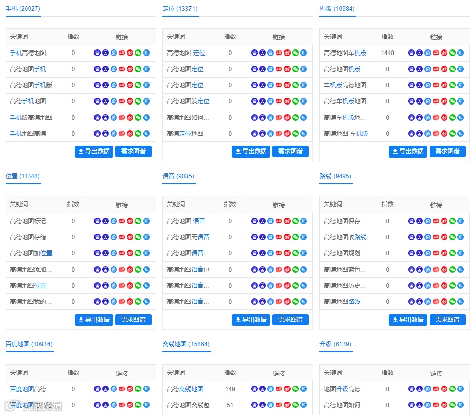The width and height of the screenshot is (476, 415).
Task: Open the 位置 (11348) category heading
Action: click(x=23, y=176)
